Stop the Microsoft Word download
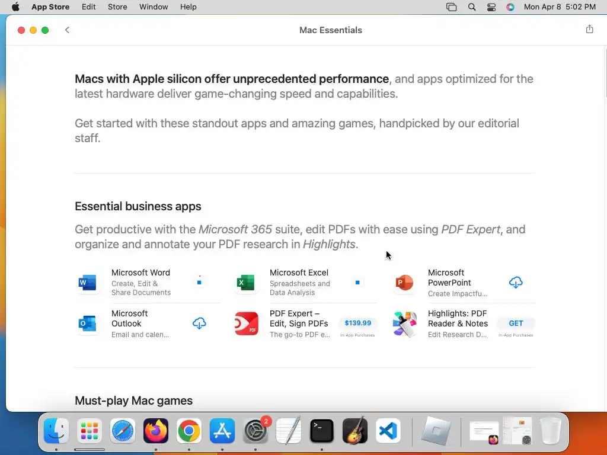 (199, 283)
